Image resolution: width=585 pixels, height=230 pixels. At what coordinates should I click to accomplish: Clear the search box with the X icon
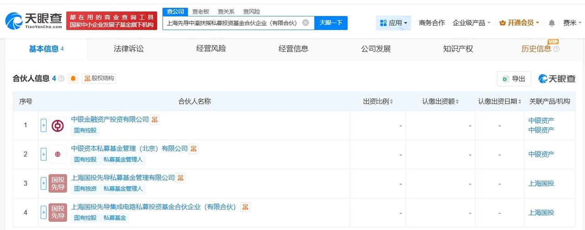pos(305,22)
